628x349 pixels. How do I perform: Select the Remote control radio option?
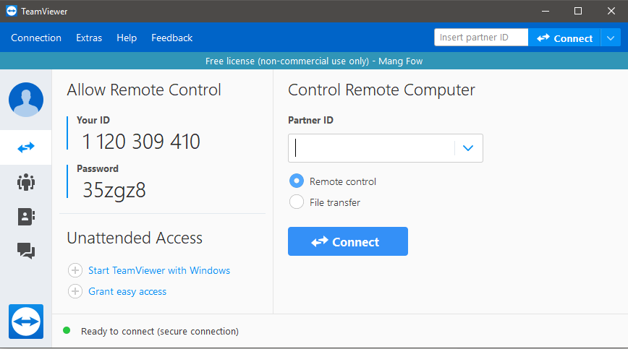tap(297, 181)
